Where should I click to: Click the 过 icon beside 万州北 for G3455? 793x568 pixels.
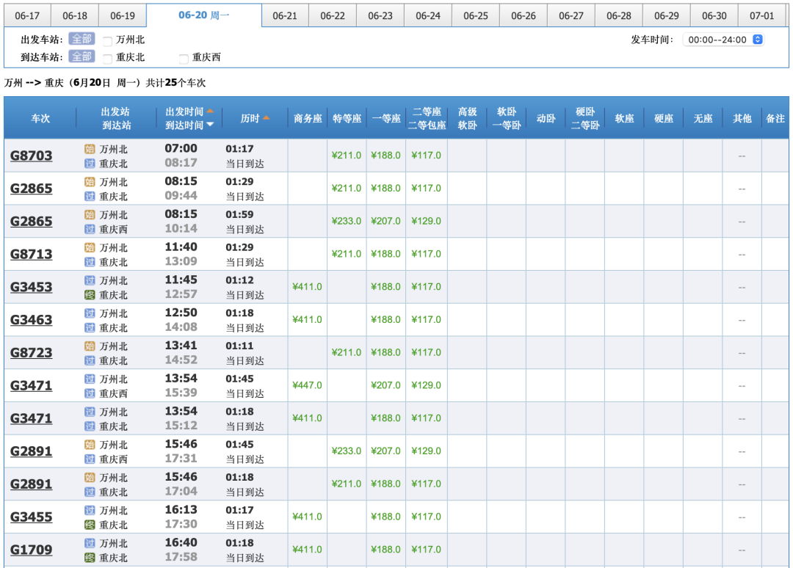pyautogui.click(x=90, y=510)
